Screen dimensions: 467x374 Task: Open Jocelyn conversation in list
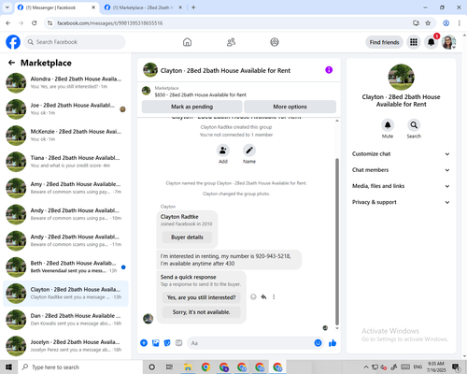65,346
